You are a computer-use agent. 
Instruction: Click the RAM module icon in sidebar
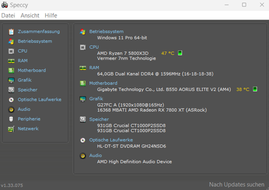11,61
